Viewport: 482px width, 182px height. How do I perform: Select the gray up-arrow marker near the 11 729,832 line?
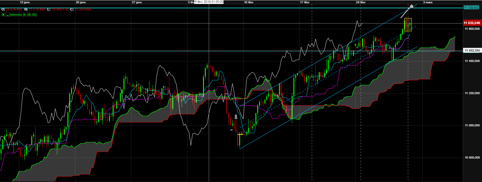coord(412,6)
